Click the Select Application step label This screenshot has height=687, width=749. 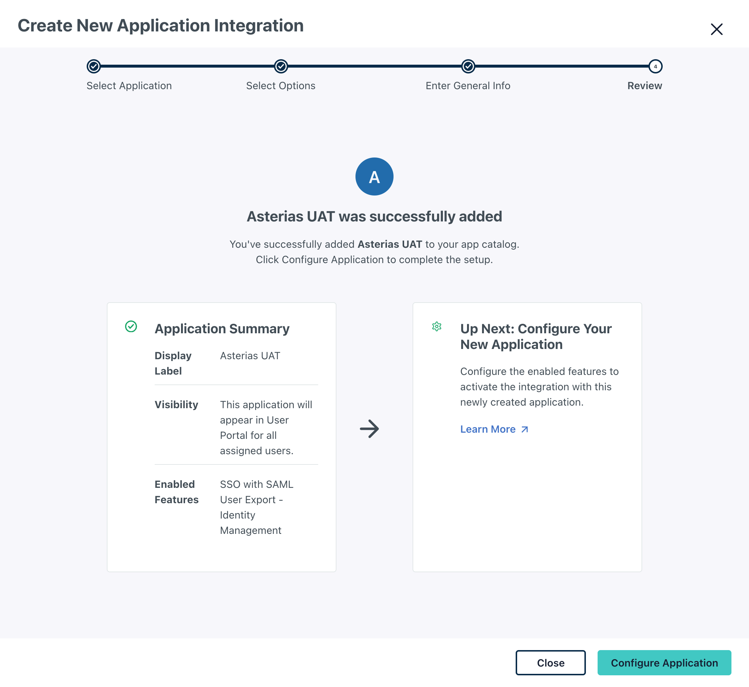point(129,86)
